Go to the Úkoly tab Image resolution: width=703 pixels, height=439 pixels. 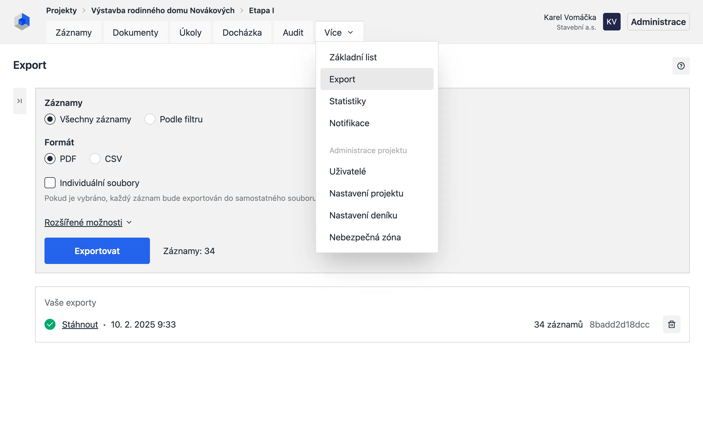pos(190,33)
